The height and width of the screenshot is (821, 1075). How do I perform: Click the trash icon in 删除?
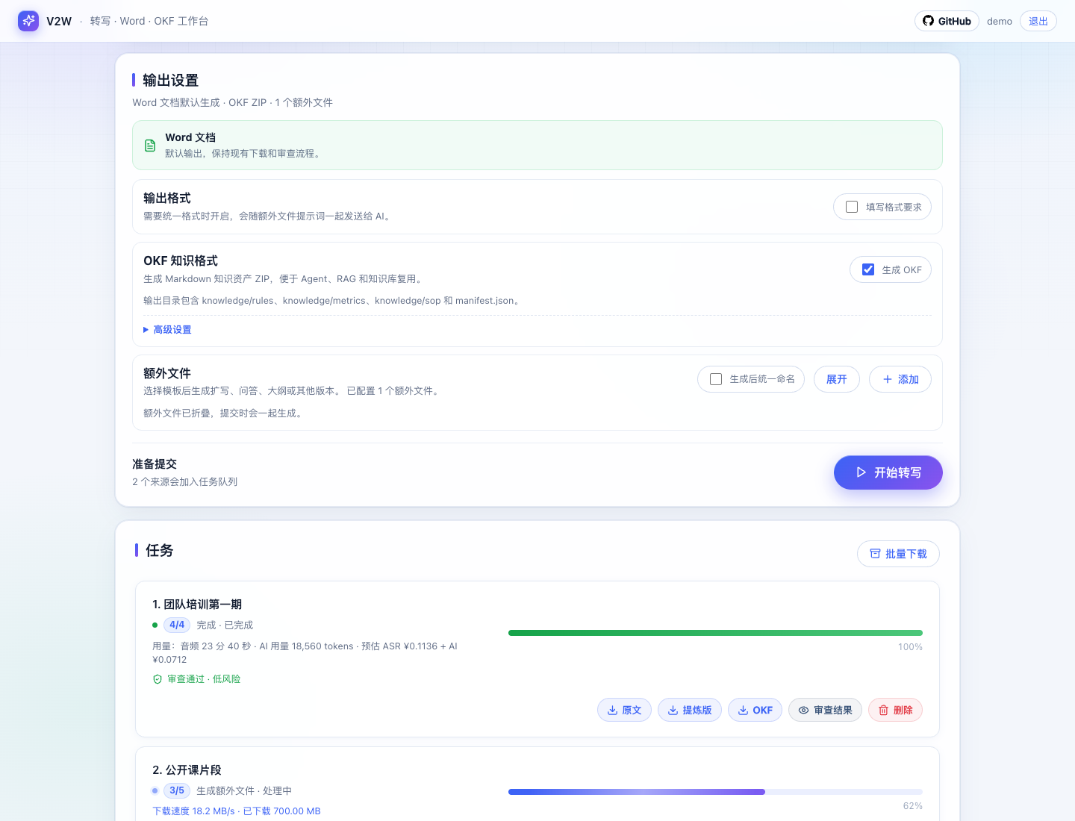pyautogui.click(x=883, y=711)
